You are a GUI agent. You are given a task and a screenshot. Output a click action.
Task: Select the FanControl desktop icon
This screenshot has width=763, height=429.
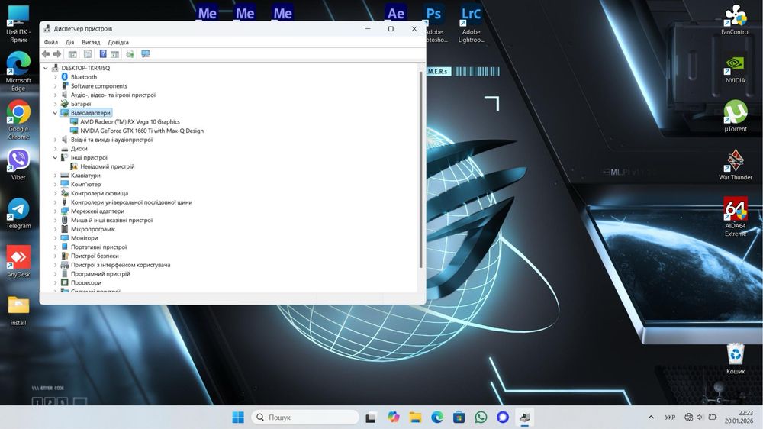tap(736, 20)
